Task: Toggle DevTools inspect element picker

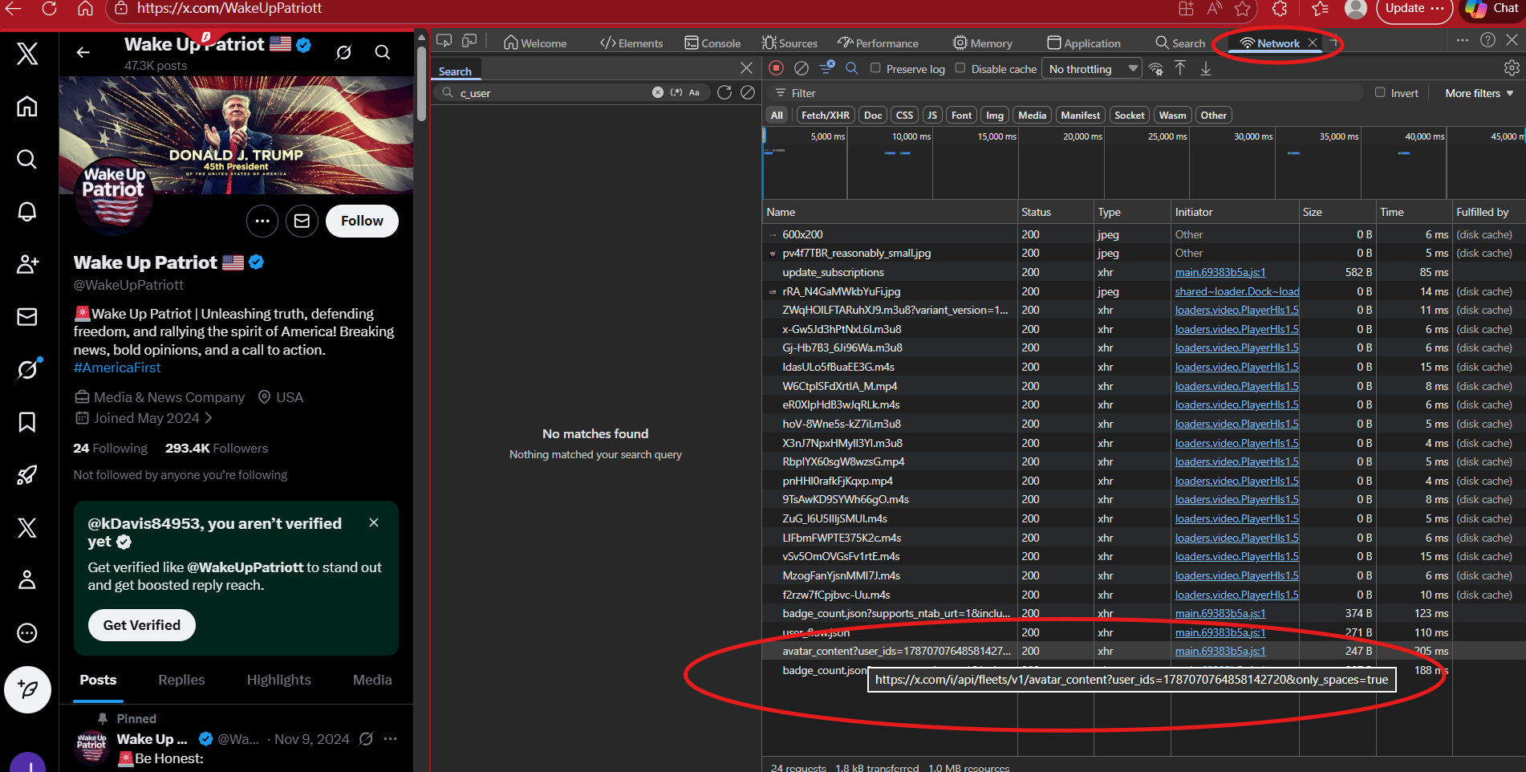Action: (x=444, y=41)
